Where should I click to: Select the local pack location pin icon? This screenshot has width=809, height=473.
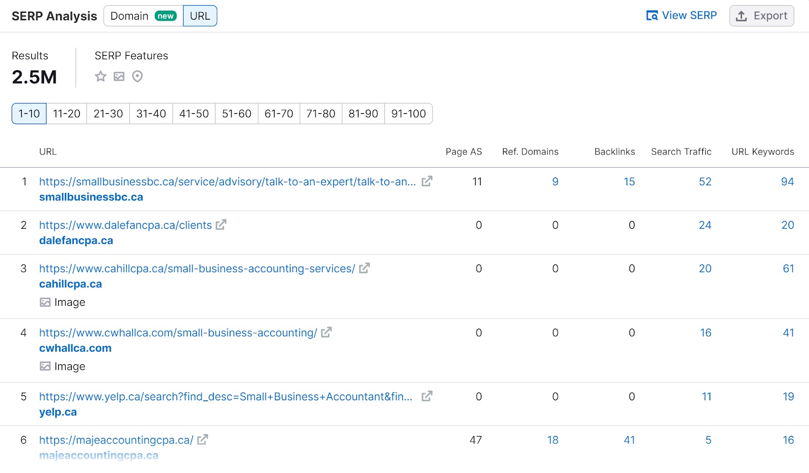point(137,77)
